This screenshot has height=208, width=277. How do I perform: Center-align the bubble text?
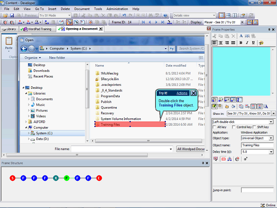[x=221, y=42]
